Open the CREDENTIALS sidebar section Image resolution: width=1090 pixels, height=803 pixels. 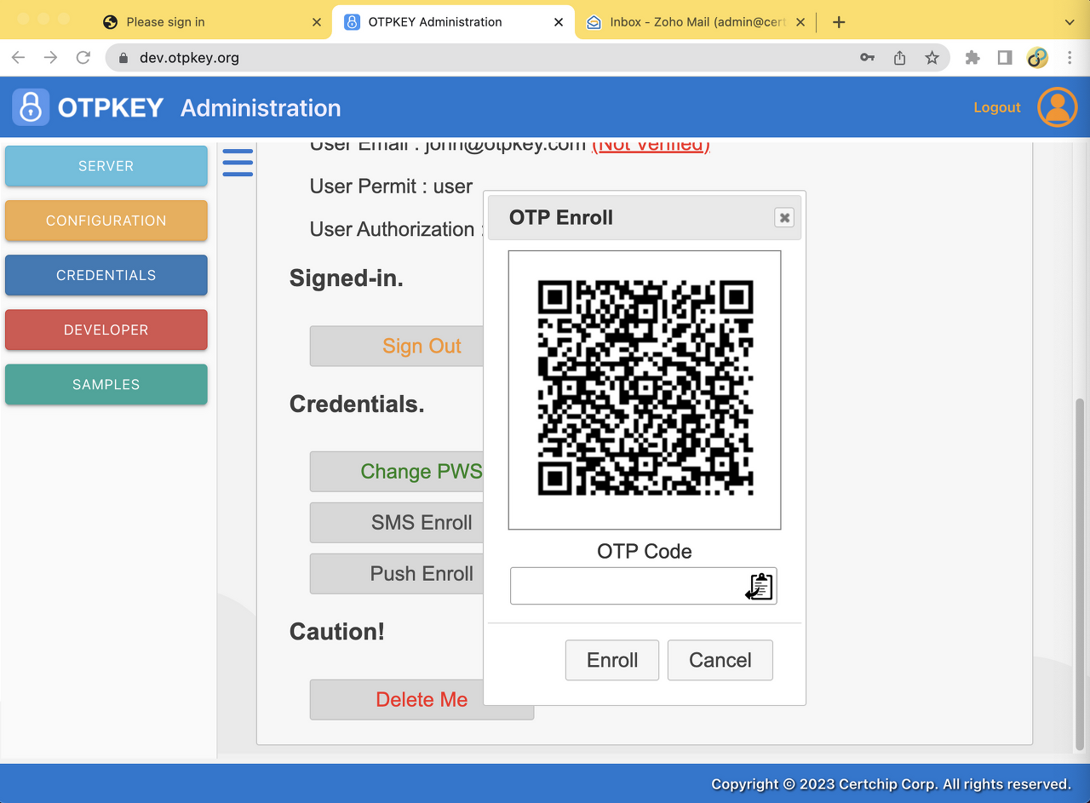106,275
